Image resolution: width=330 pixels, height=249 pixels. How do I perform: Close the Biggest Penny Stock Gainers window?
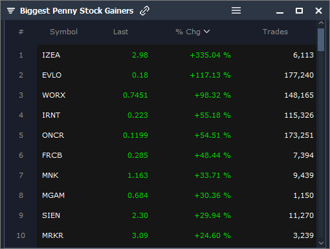point(318,10)
